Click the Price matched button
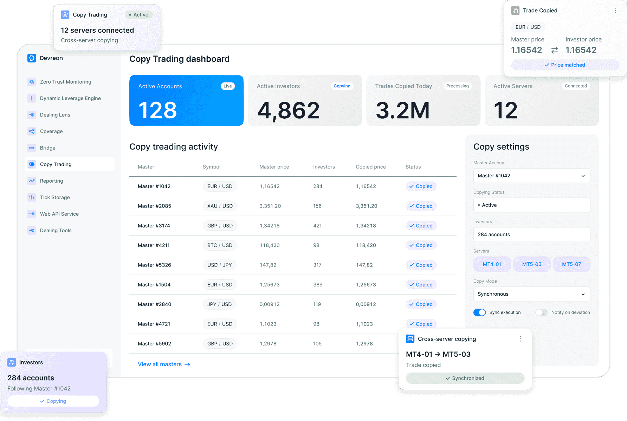Screen dimensions: 627x421 point(565,65)
